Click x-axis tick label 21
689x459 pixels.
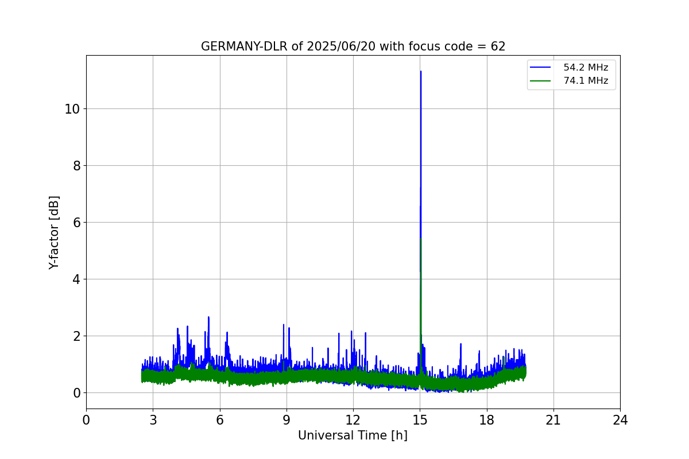553,420
